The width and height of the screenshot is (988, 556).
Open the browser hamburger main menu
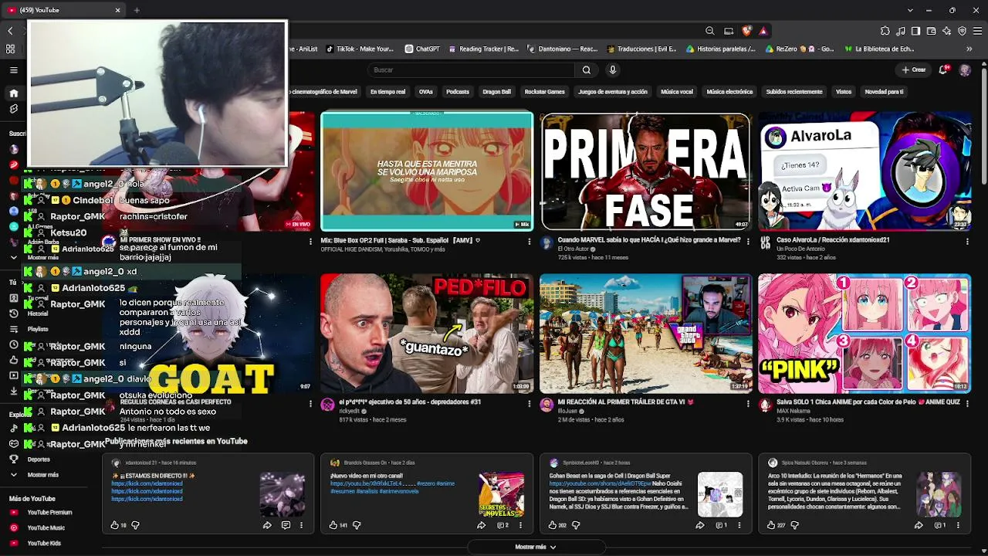point(977,31)
